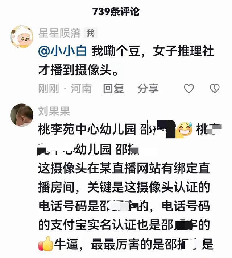Open 刘果果's baby avatar profile
232x258 pixels.
pos(22,115)
